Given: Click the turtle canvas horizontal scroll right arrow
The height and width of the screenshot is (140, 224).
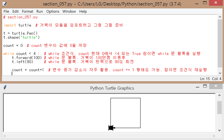Looking at the screenshot, I should tap(214, 136).
